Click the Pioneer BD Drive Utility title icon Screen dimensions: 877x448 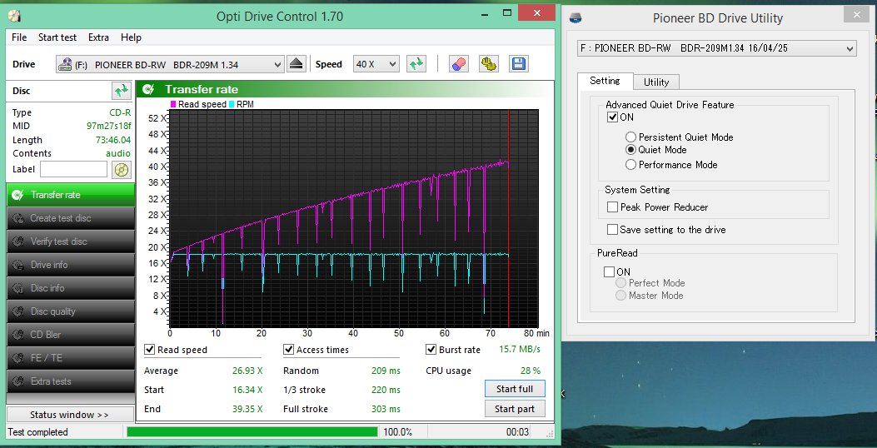coord(576,17)
